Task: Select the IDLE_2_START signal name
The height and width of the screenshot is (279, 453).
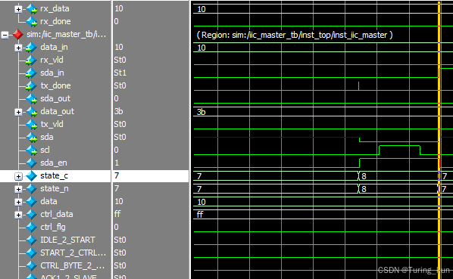Action: coord(67,240)
